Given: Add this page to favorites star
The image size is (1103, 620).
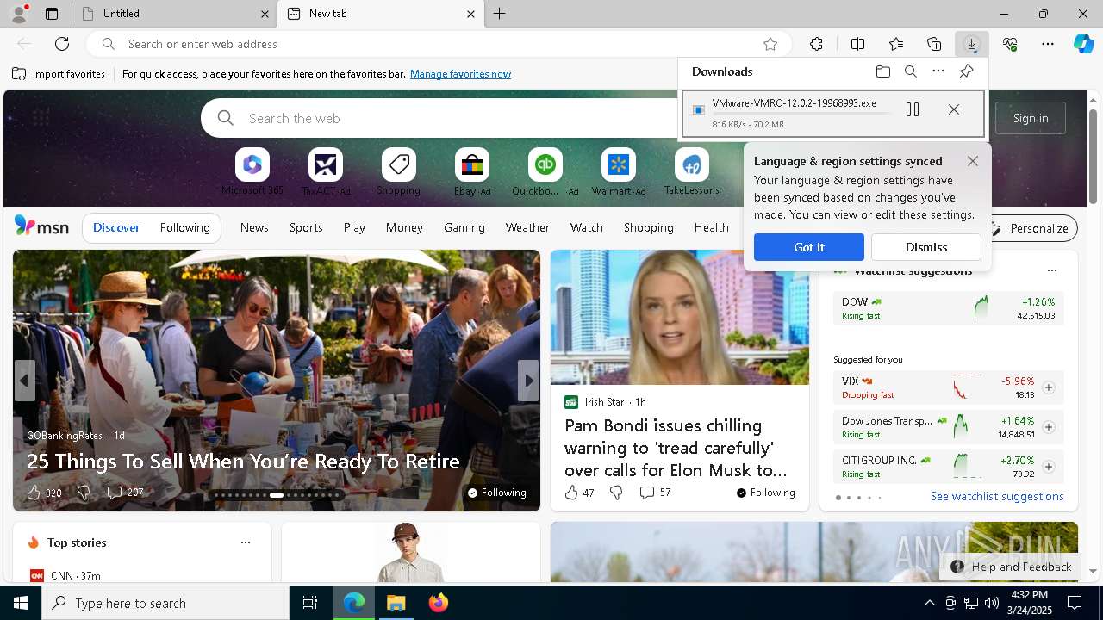Looking at the screenshot, I should click(770, 44).
